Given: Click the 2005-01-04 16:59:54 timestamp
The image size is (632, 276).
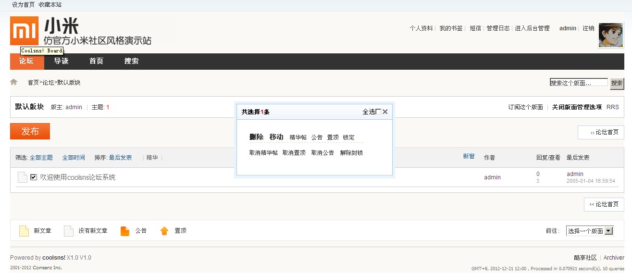Looking at the screenshot, I should [591, 181].
